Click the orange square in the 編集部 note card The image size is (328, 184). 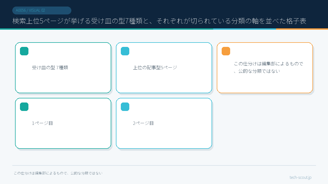point(226,51)
